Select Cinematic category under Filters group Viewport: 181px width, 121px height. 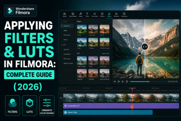pos(67,35)
